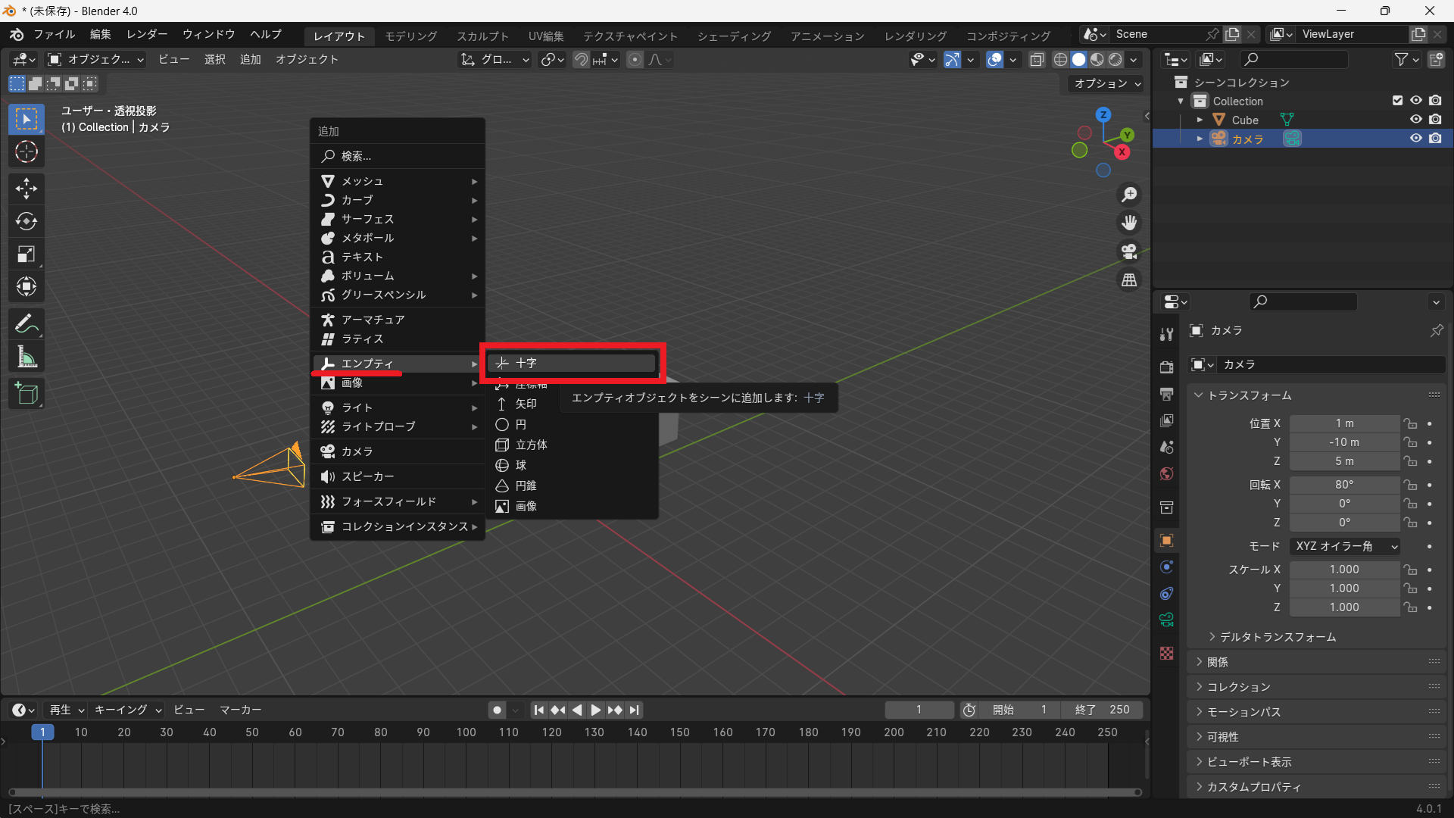This screenshot has width=1454, height=818.
Task: Hide Cube with its eye icon
Action: [x=1415, y=120]
